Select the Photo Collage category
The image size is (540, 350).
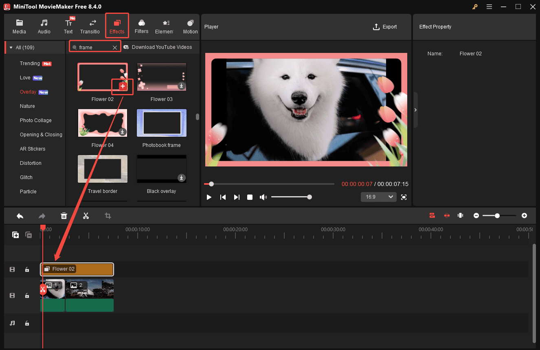[35, 120]
